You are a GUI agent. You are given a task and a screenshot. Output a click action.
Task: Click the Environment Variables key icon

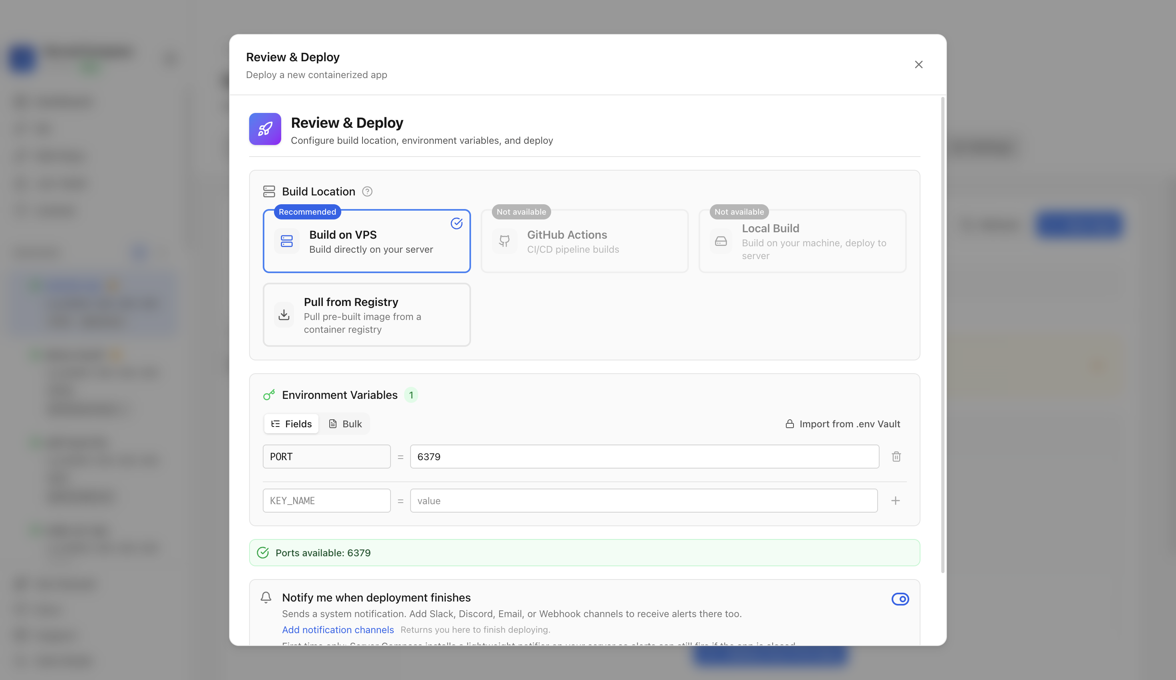[269, 395]
